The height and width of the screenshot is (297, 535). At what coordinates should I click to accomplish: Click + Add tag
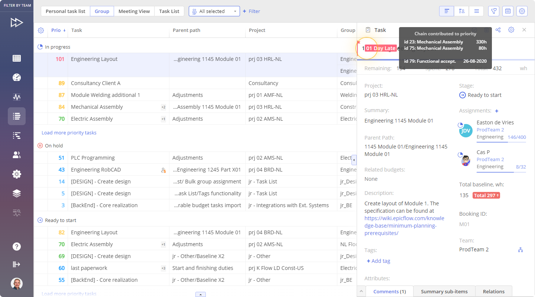[x=379, y=261]
